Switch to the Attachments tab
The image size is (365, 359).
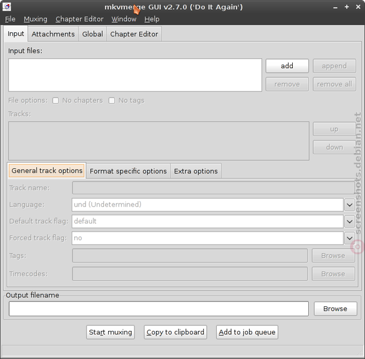[x=53, y=34]
